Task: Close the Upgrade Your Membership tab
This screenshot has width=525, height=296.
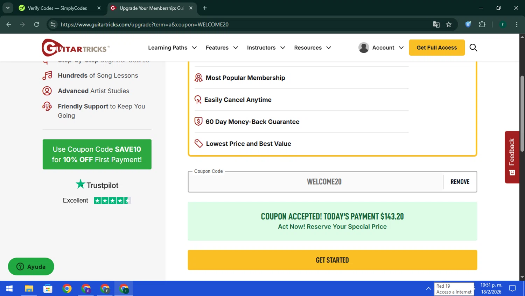Action: pyautogui.click(x=191, y=8)
